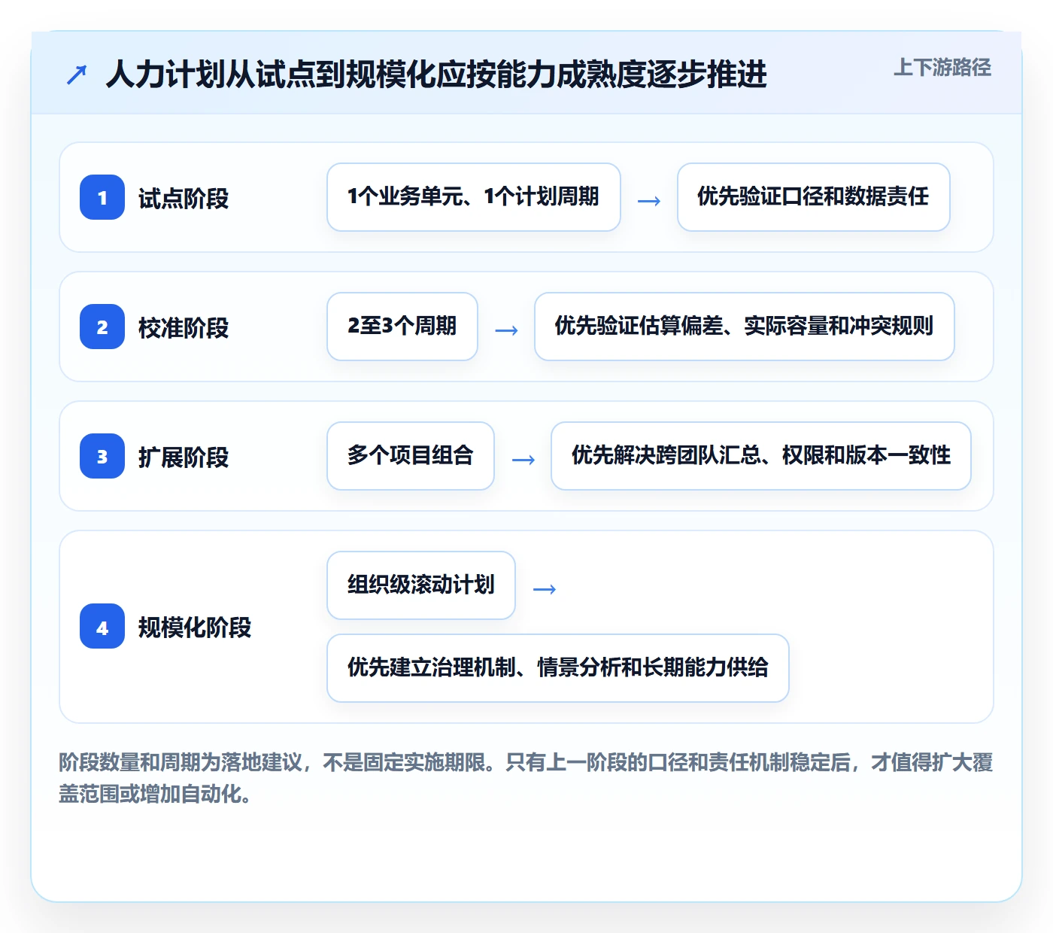1053x933 pixels.
Task: Click the footnote starting with 阶段数量和周期为落地建议
Action: coord(526,778)
